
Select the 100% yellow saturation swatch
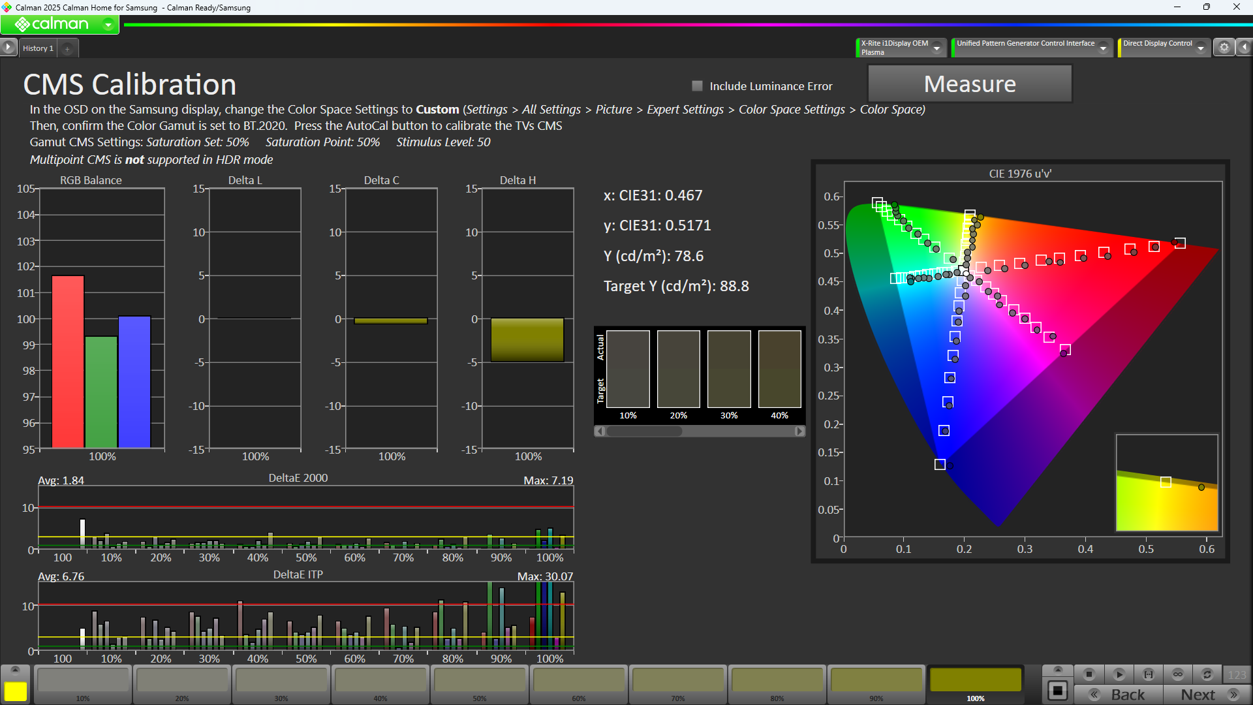(x=976, y=683)
